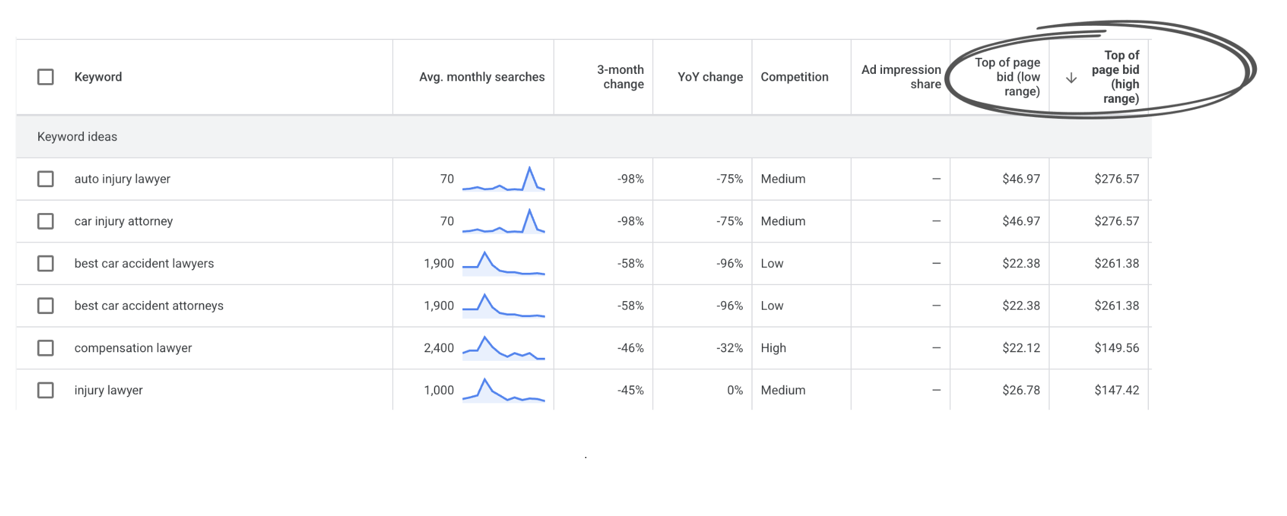Open the best car accident attorneys trend sparkline
The width and height of the screenshot is (1287, 516).
[x=504, y=306]
